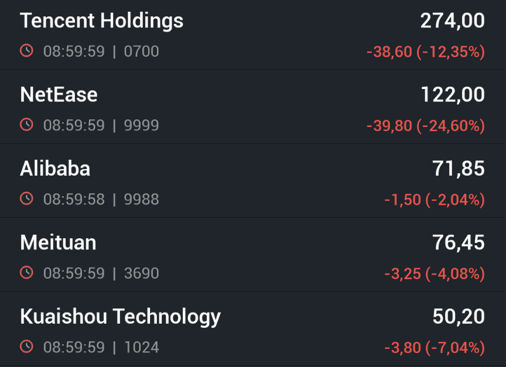
Task: Click NetEase change -39,80 (-24,60%)
Action: [x=425, y=126]
